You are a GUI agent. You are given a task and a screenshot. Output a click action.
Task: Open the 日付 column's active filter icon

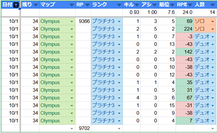click(x=15, y=5)
